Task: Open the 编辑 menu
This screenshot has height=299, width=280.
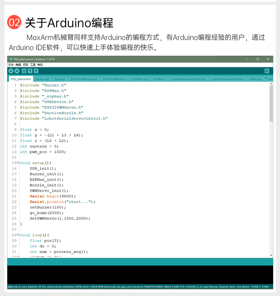Action: [18, 65]
